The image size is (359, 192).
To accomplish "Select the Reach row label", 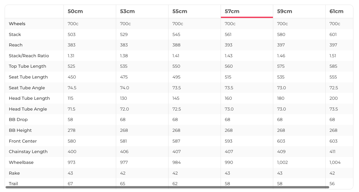I will [x=16, y=45].
